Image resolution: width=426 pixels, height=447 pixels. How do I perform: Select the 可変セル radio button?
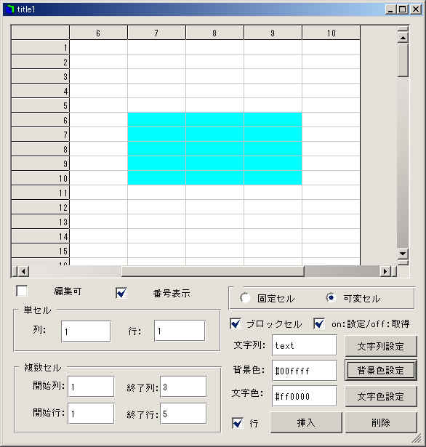click(330, 297)
